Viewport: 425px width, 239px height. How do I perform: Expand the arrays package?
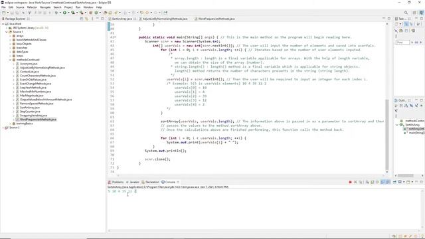[11, 36]
